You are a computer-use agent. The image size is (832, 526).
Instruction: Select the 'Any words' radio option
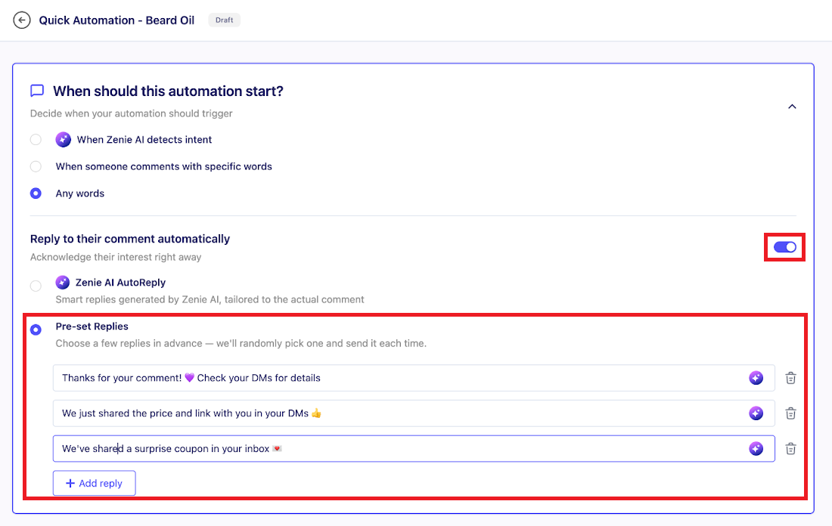pyautogui.click(x=36, y=193)
